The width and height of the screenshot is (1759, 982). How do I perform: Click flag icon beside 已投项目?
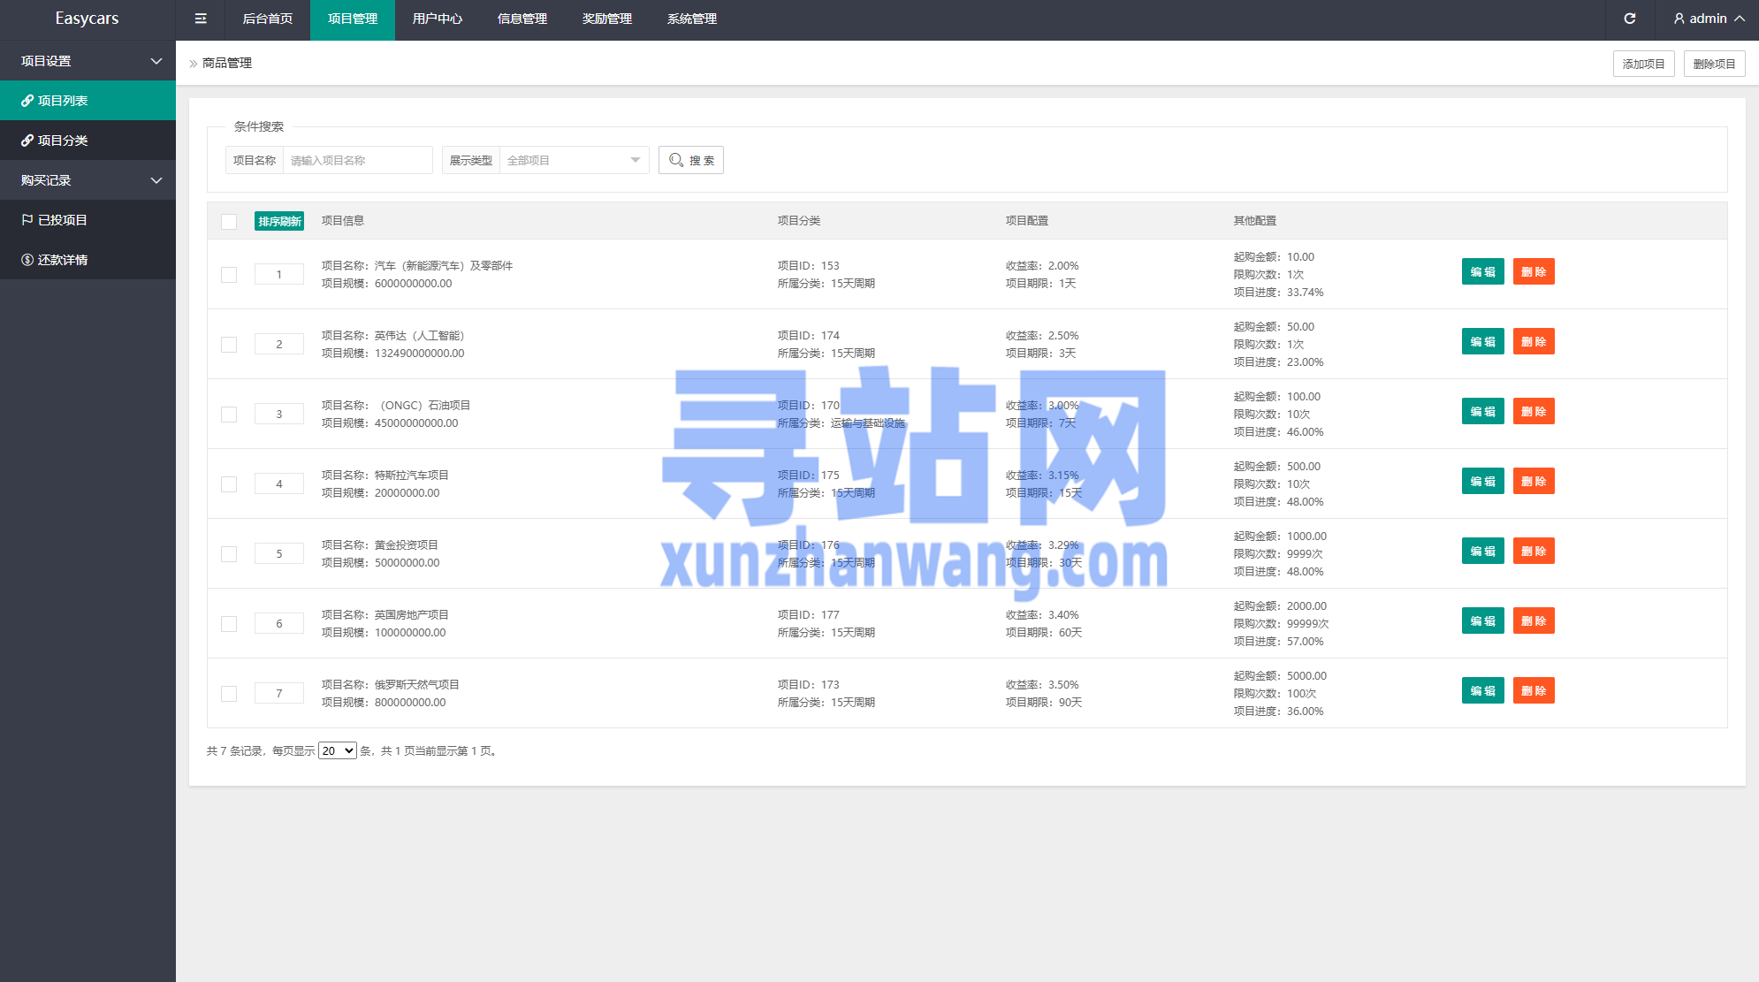pyautogui.click(x=27, y=220)
